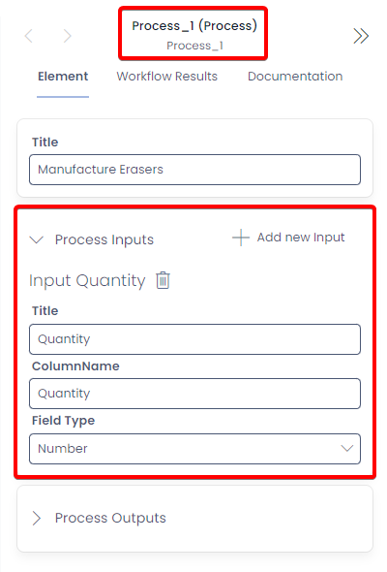Click the plus icon beside Add new Input
The height and width of the screenshot is (572, 387).
(241, 238)
